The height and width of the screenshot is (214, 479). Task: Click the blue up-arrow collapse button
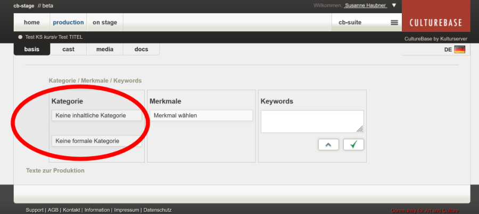328,144
